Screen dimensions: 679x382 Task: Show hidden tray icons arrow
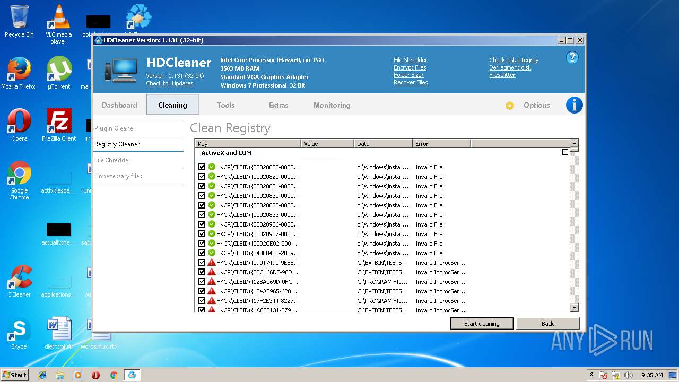[x=591, y=375]
